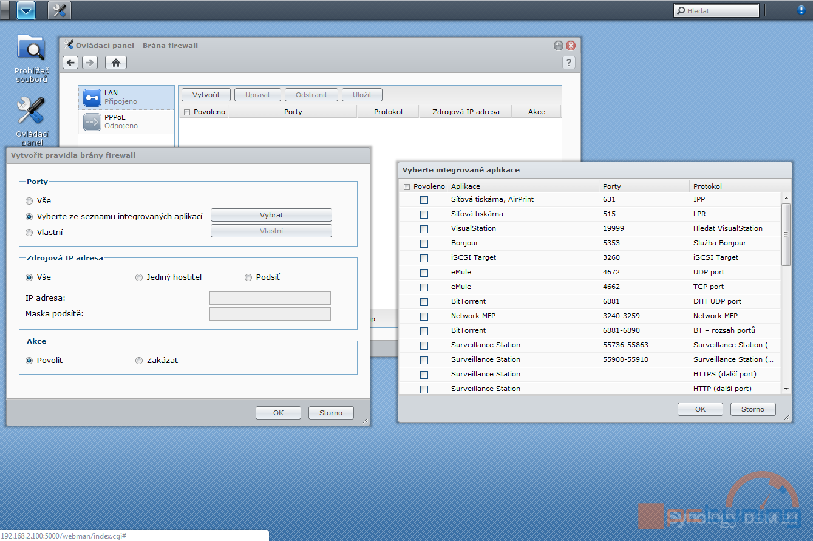Viewport: 813px width, 541px height.
Task: Check Síťová tiskárna, AirPrint checkbox
Action: click(424, 200)
